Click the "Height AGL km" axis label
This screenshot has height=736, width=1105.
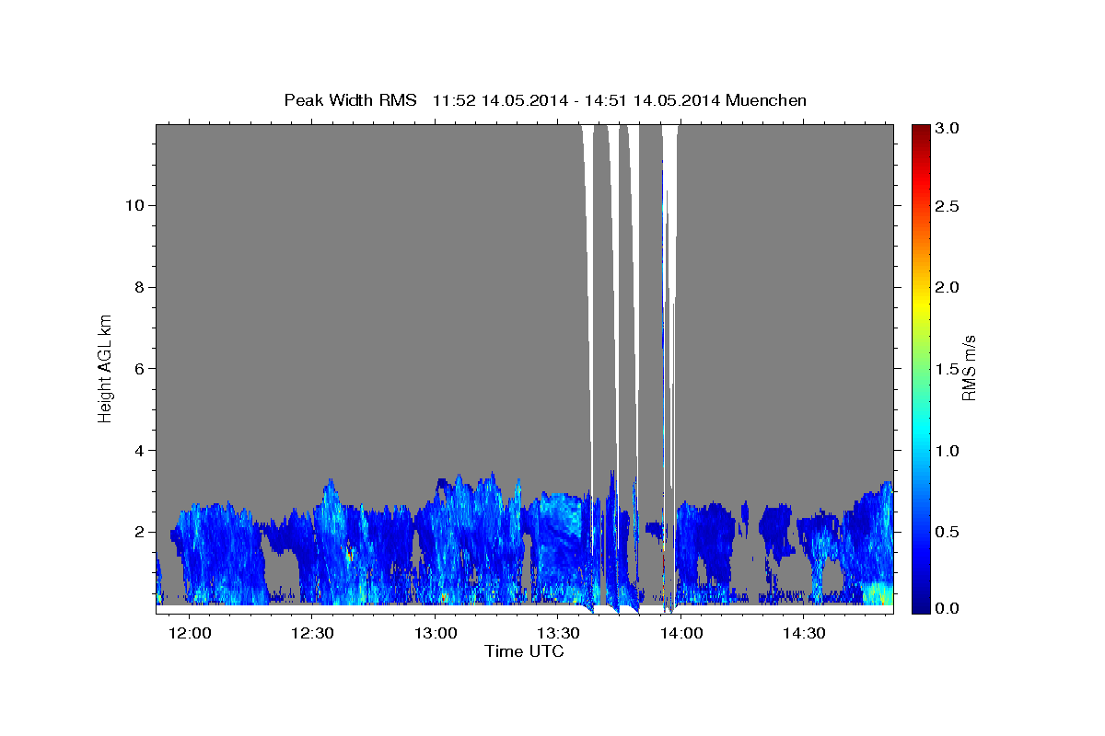pyautogui.click(x=106, y=369)
